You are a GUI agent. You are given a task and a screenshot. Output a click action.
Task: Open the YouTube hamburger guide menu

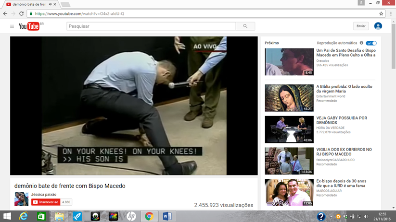point(12,26)
